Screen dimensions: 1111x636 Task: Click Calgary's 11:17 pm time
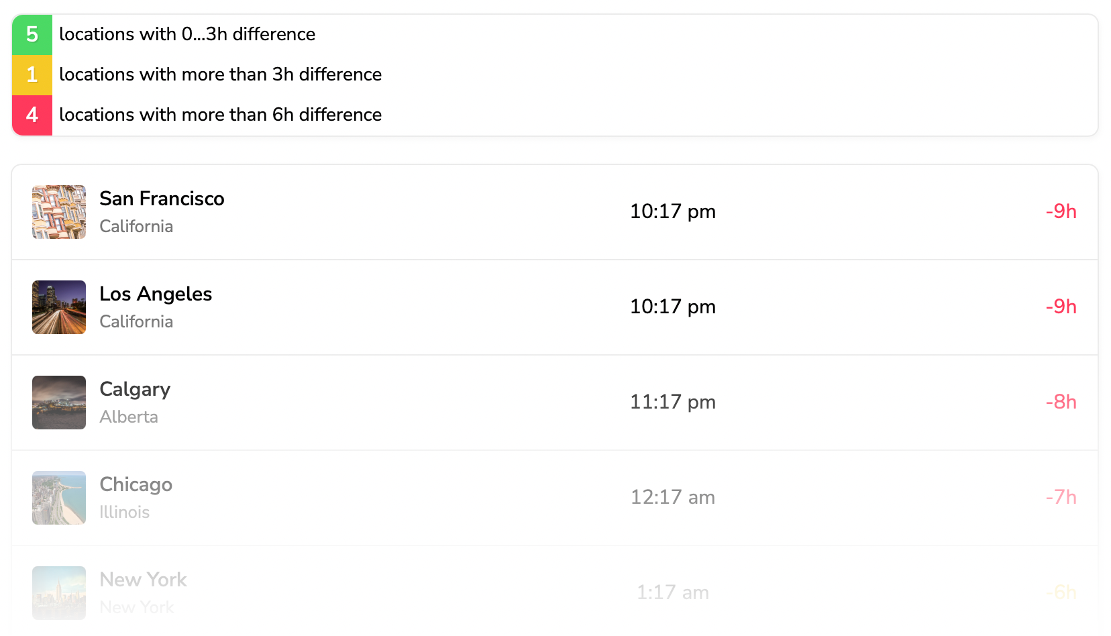pyautogui.click(x=672, y=403)
